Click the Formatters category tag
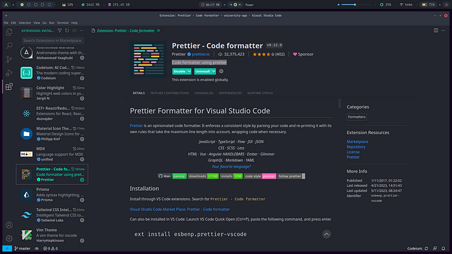The width and height of the screenshot is (452, 254). [356, 117]
